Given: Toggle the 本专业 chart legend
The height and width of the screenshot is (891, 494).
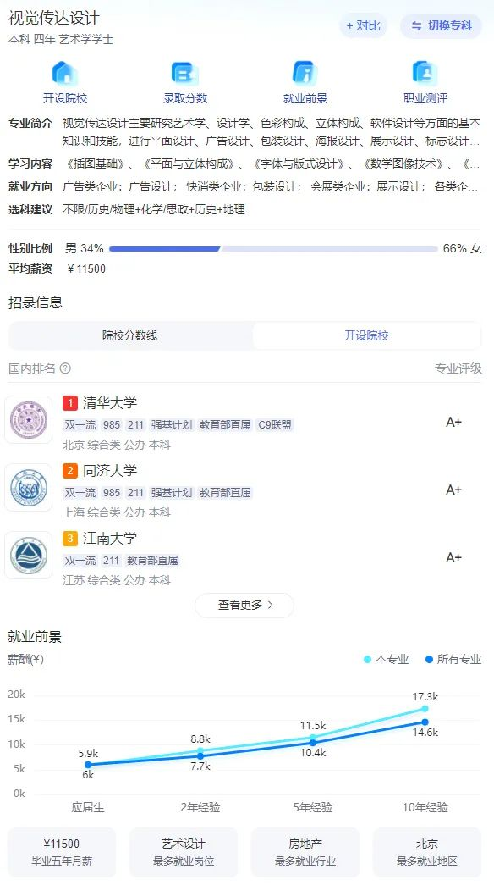Looking at the screenshot, I should point(386,659).
